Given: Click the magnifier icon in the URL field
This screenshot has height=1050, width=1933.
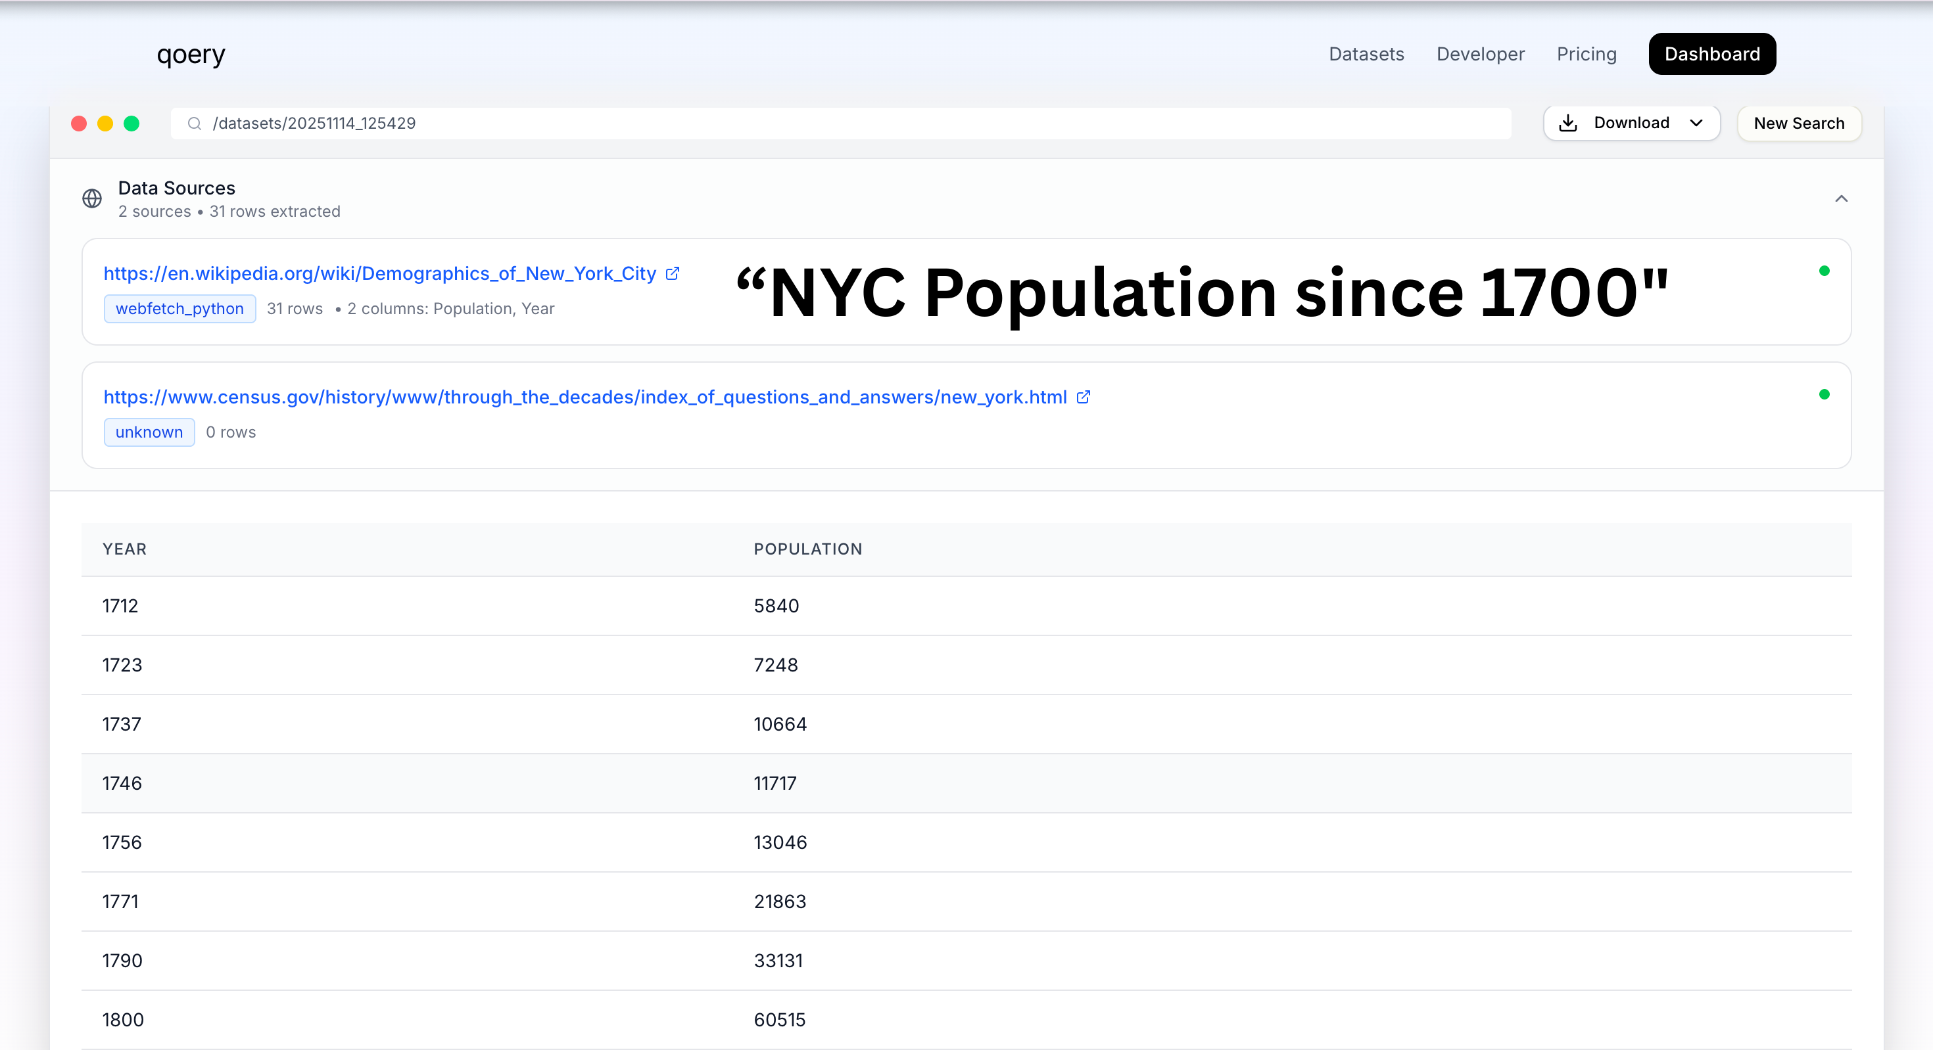Looking at the screenshot, I should [x=195, y=123].
